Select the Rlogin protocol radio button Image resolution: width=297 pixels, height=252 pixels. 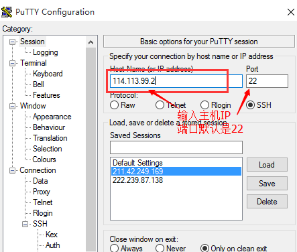point(204,105)
